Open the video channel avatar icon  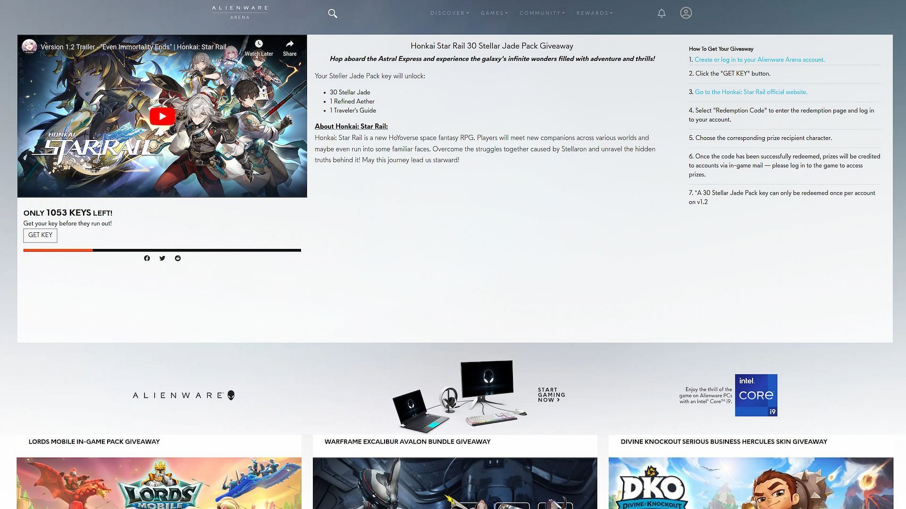click(29, 47)
